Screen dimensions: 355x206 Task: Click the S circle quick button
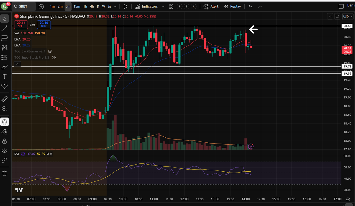coord(187,6)
